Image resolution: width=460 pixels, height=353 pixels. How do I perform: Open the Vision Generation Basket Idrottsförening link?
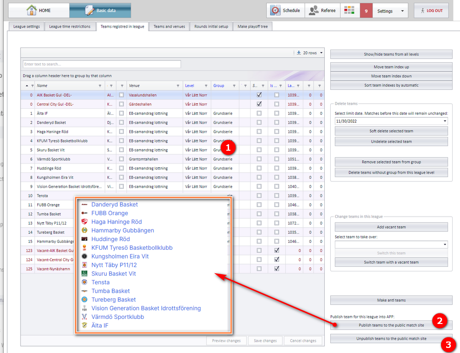146,308
